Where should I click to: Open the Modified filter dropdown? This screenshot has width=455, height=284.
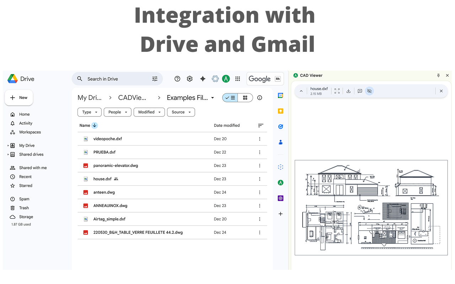[x=149, y=112]
